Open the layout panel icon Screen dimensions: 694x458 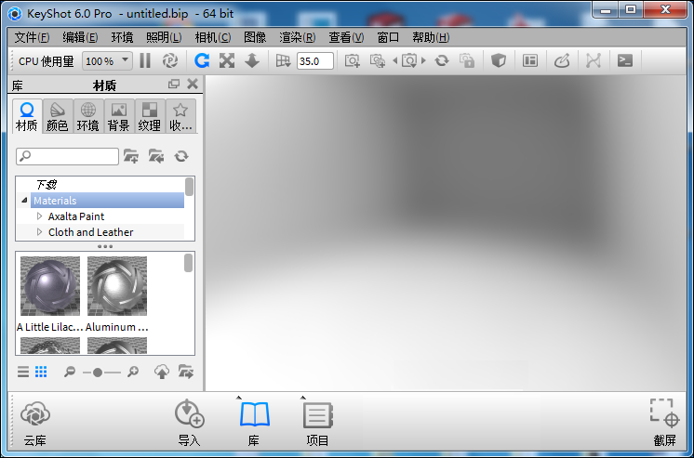[x=529, y=60]
